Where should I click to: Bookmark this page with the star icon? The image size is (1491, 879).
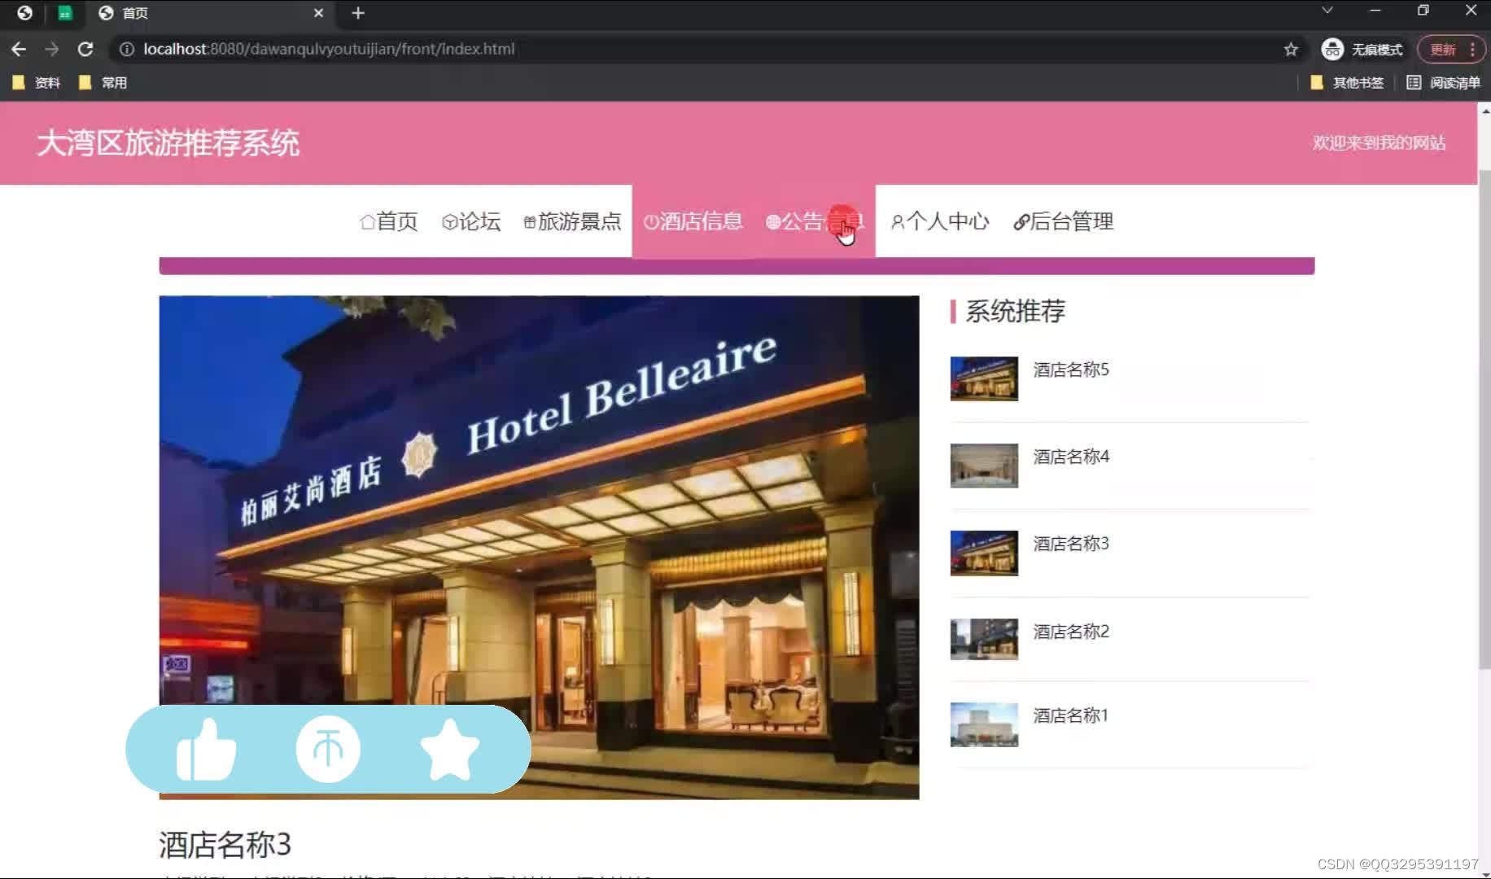(x=1291, y=50)
